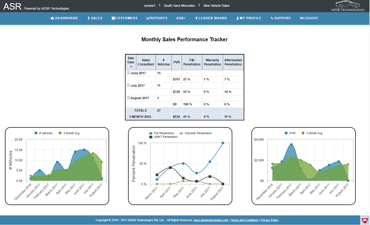Screen dimensions: 370x225
Task: Open the www.adsrtechnologies.com footer link
Action: pos(211,220)
